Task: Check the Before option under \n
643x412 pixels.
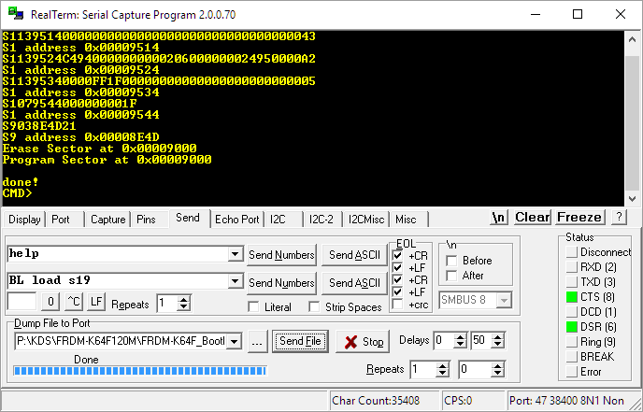Action: 452,261
